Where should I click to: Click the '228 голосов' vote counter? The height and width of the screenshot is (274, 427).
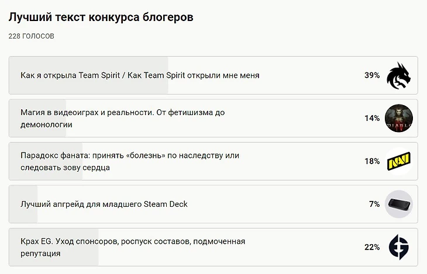(x=32, y=36)
